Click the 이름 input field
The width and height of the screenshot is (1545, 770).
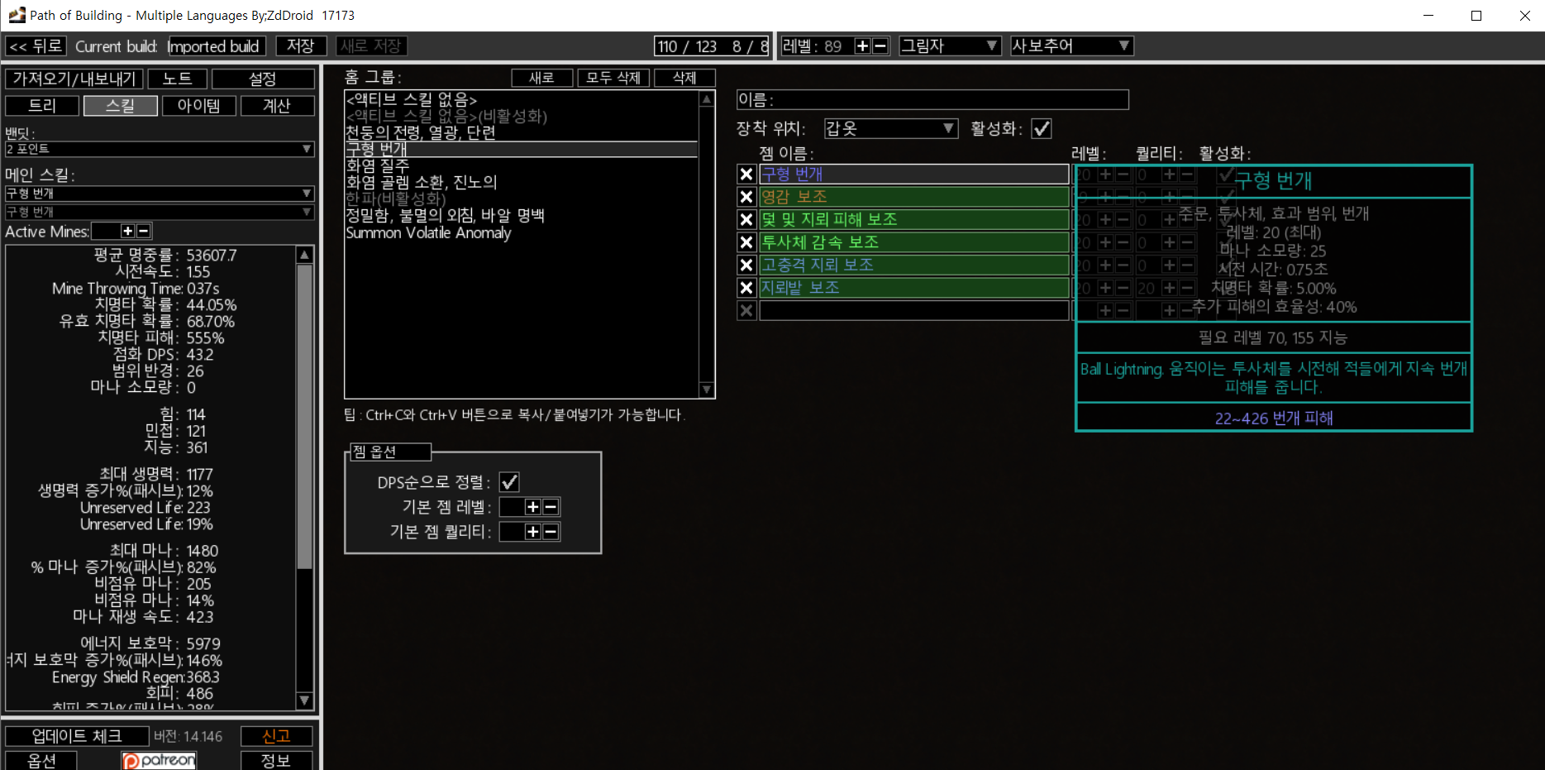932,100
